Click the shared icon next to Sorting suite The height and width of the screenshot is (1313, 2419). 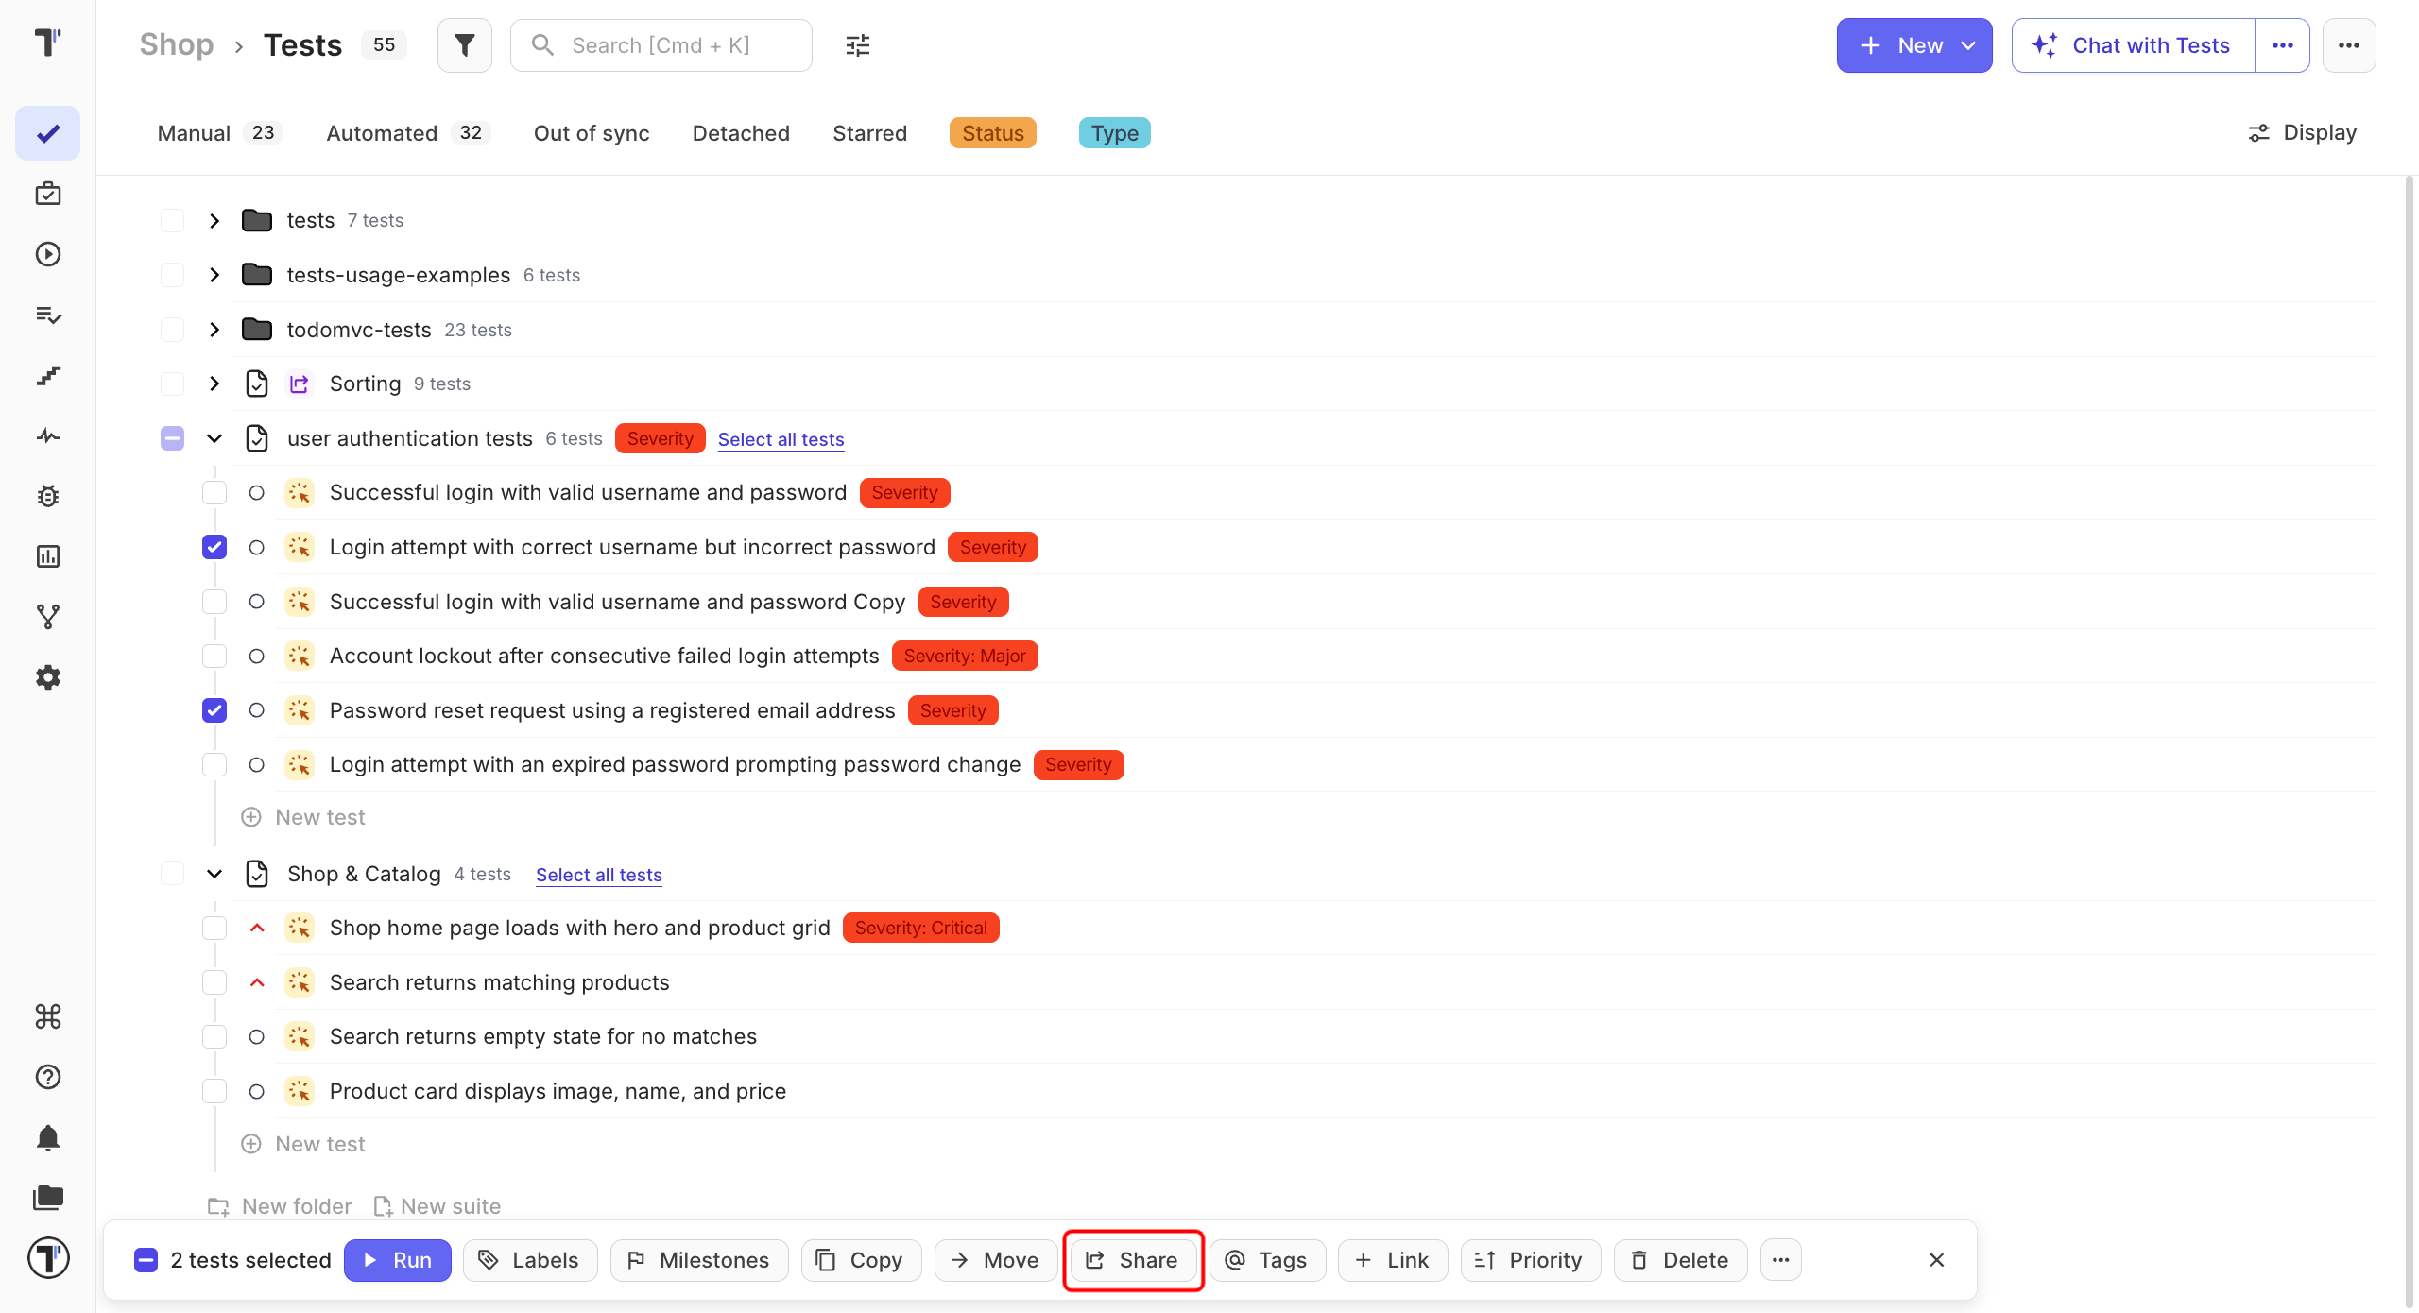(x=300, y=384)
